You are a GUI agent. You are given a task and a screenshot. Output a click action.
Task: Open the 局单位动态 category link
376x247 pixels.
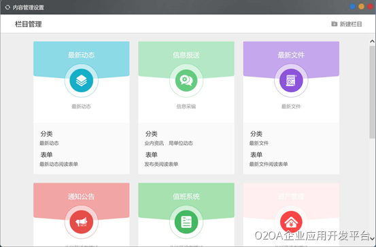coord(181,143)
